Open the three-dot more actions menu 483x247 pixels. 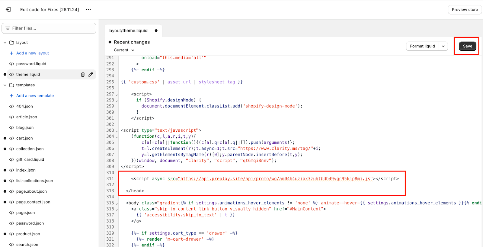point(88,10)
